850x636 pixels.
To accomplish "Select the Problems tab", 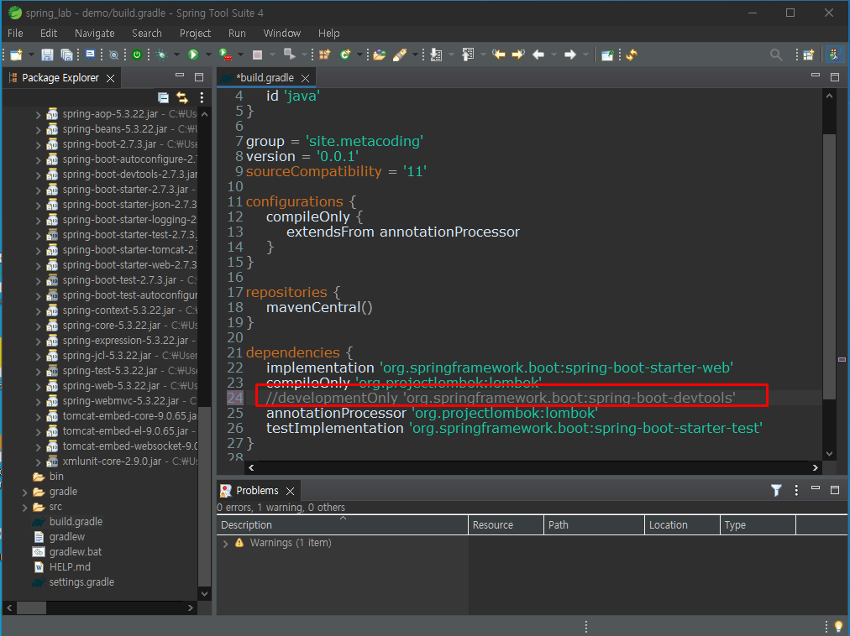I will (257, 491).
